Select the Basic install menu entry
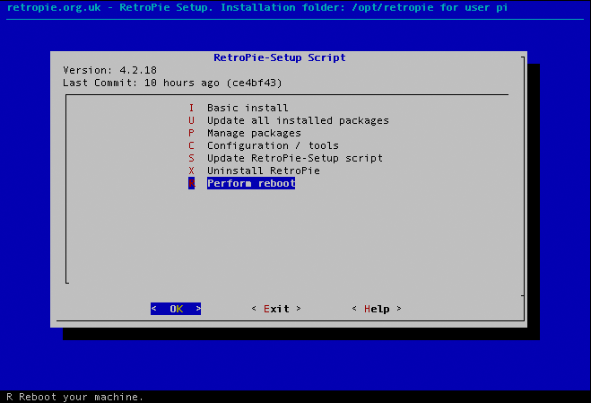 [x=239, y=108]
